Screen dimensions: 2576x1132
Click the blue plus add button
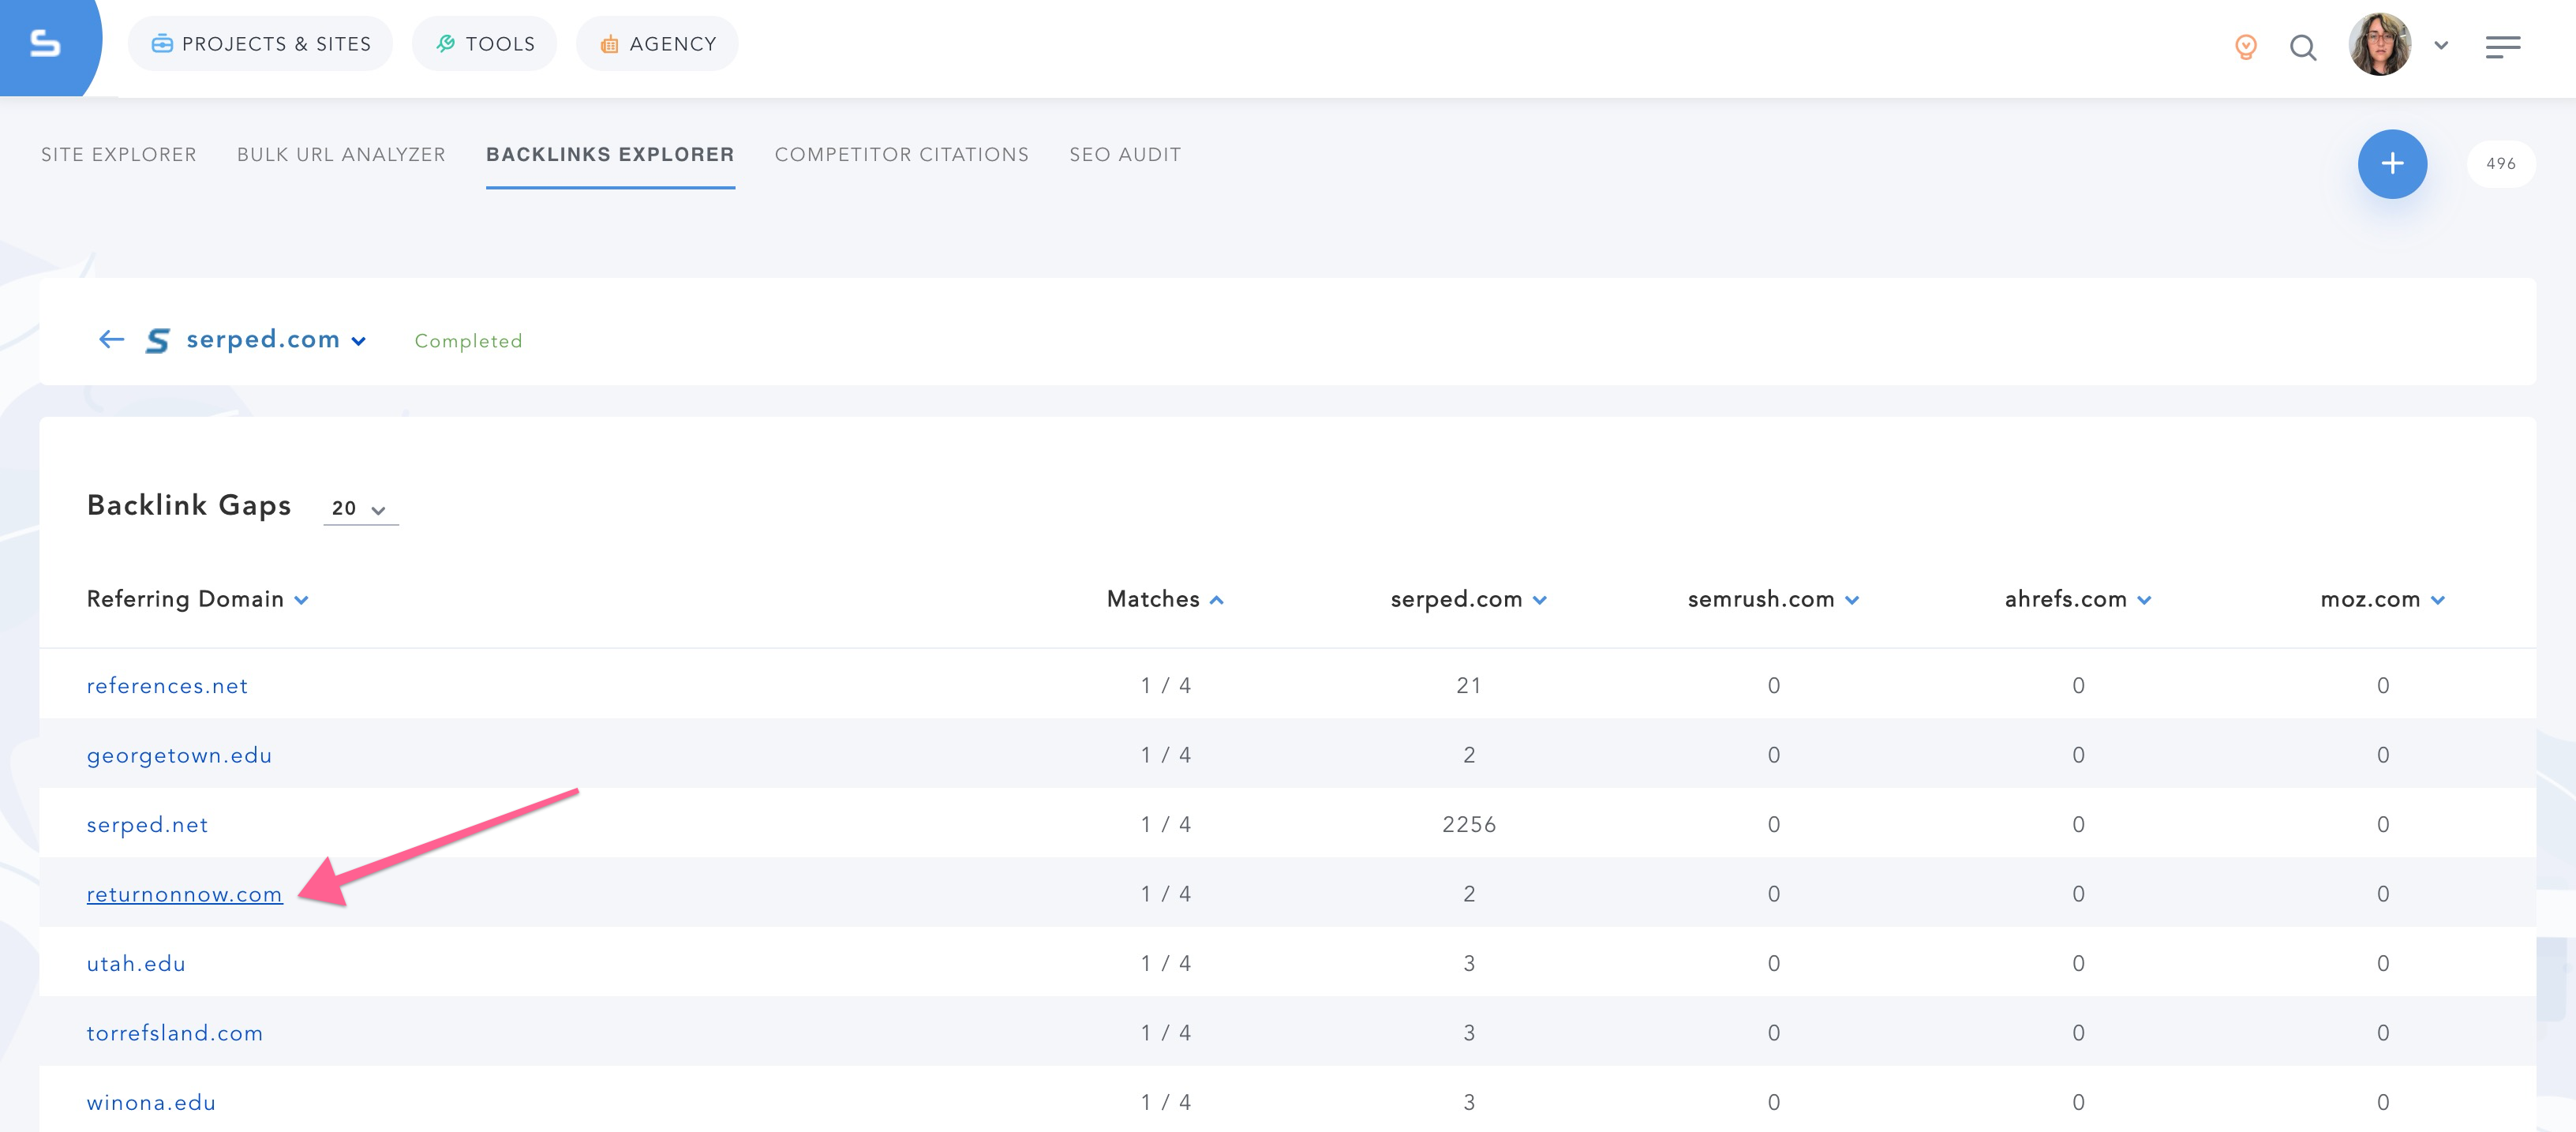(x=2392, y=164)
